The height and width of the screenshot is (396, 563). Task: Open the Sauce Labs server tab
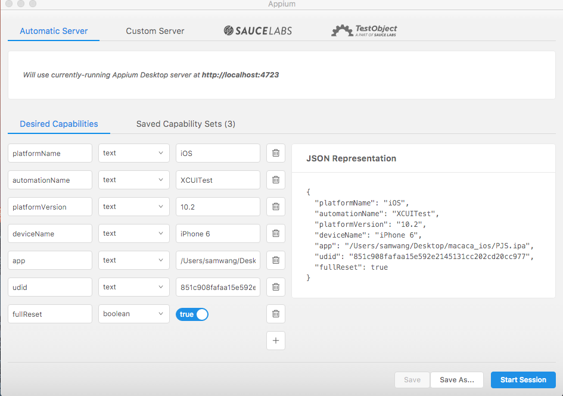tap(258, 31)
